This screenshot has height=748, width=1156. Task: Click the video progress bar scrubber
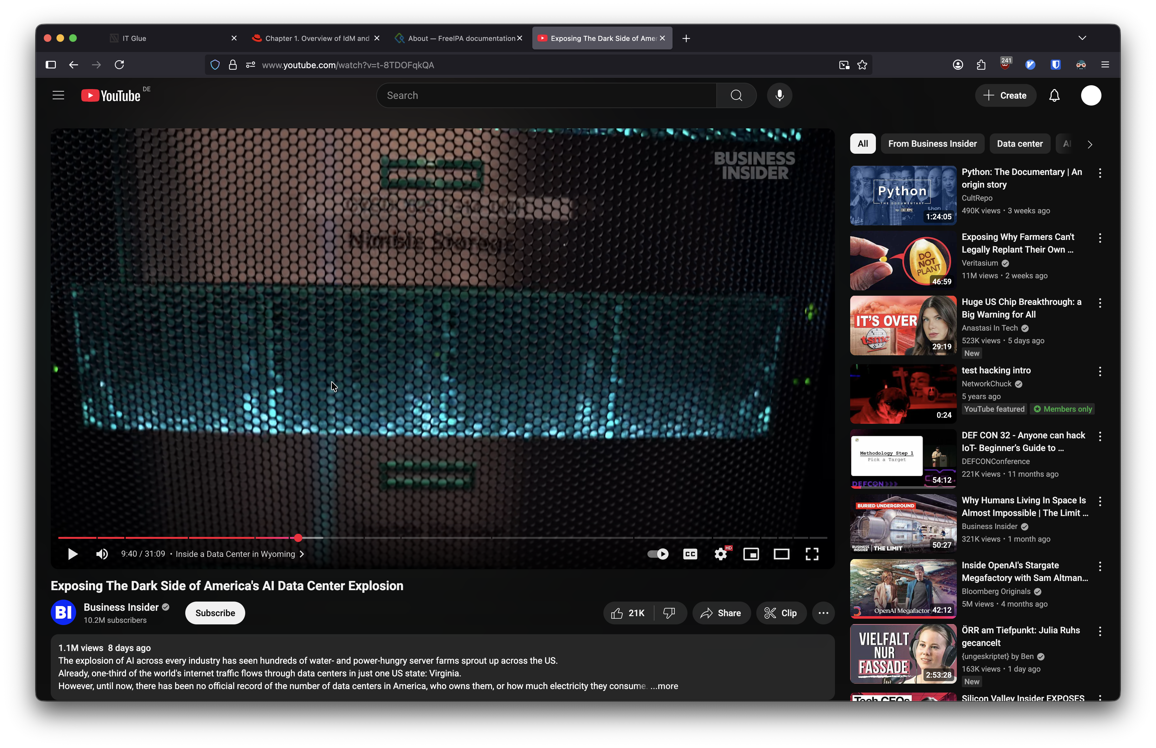pyautogui.click(x=298, y=538)
